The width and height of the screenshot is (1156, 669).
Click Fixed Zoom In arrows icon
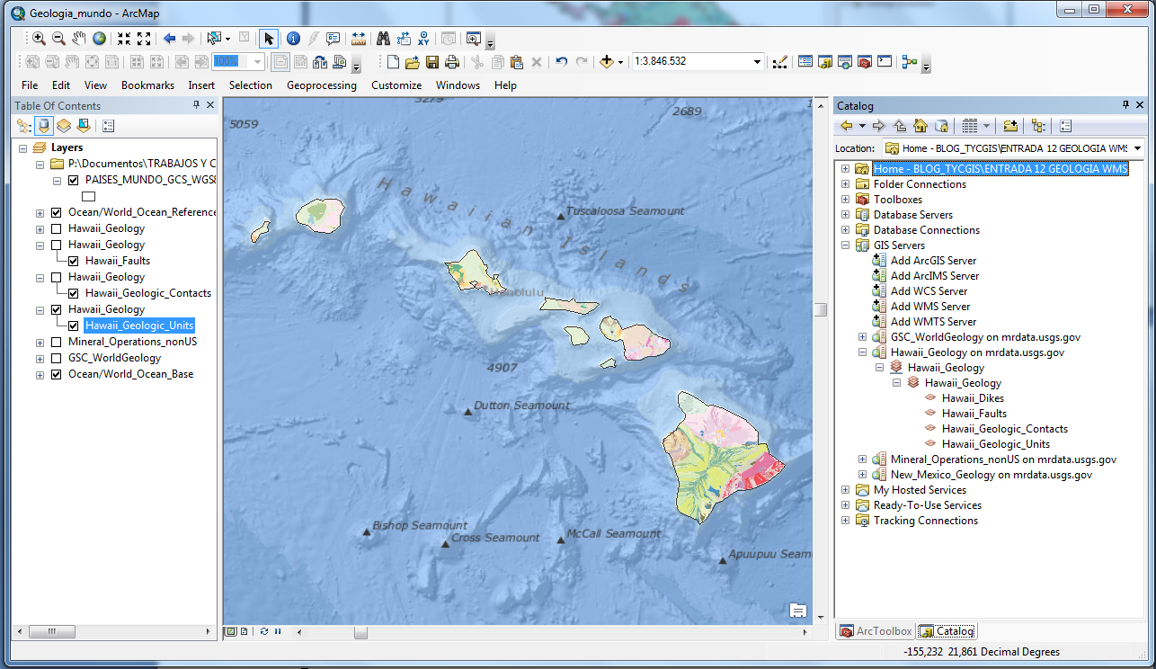point(124,39)
